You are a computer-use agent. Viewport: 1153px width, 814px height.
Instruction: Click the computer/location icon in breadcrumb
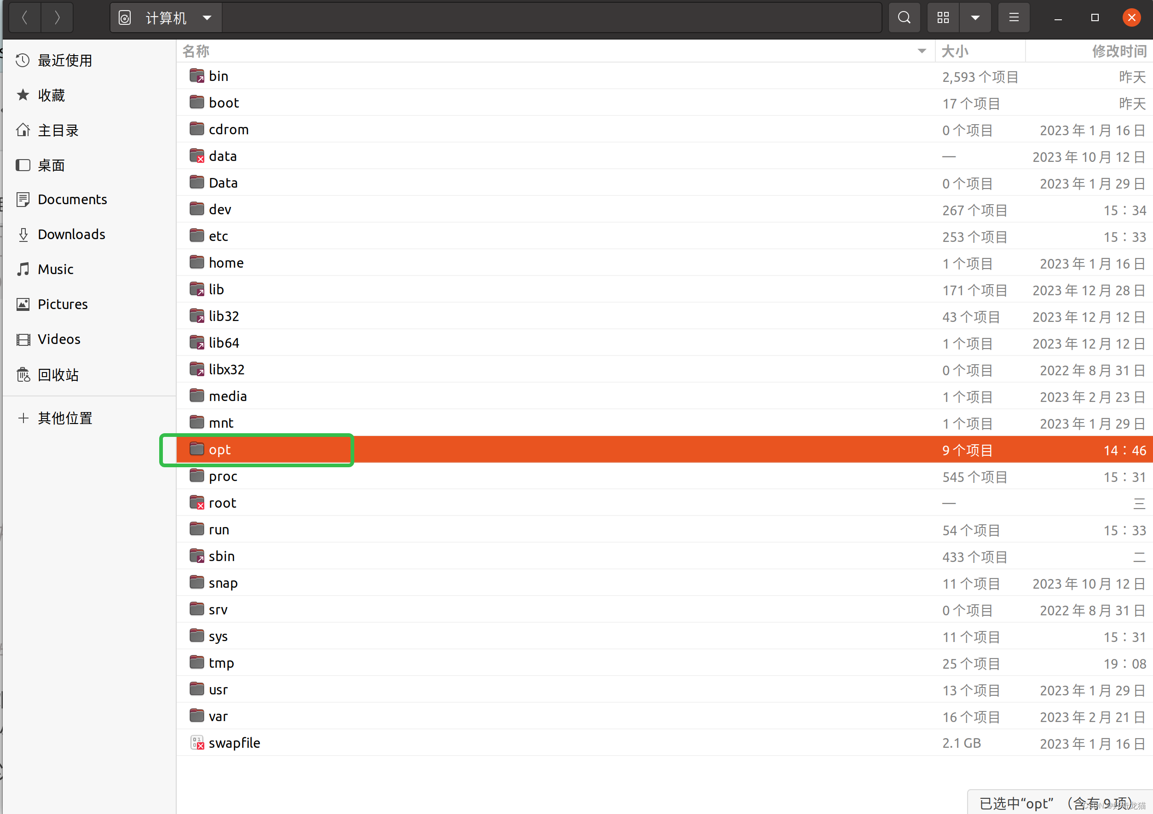pos(123,17)
